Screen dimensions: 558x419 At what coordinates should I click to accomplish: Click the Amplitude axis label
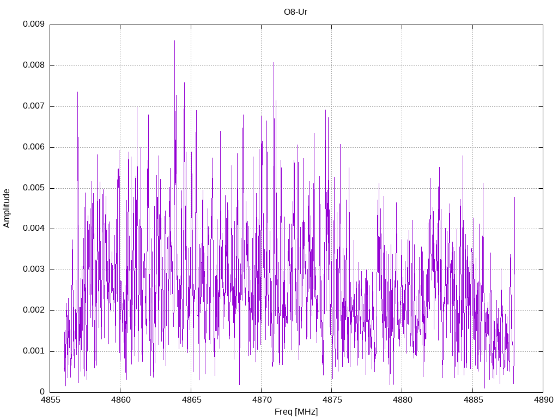pos(7,208)
